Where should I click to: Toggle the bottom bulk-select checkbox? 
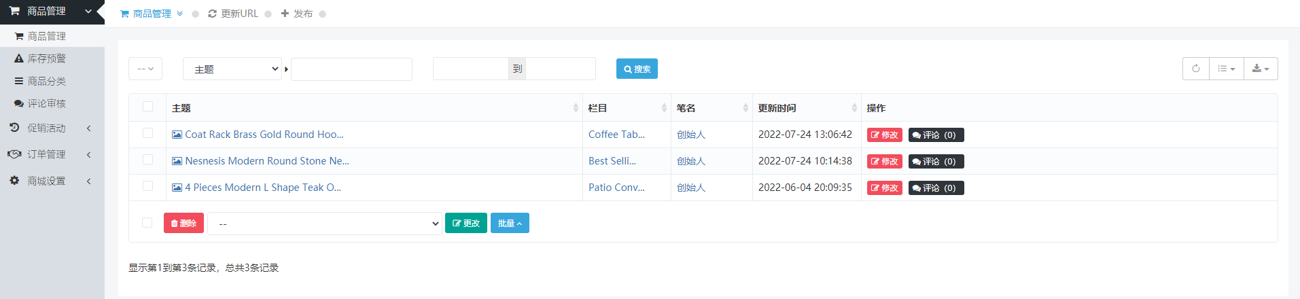click(x=147, y=223)
